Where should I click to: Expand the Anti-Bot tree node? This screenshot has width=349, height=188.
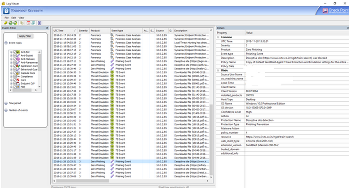(x=11, y=52)
